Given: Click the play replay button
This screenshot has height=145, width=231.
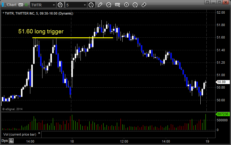Looking at the screenshot, I should click(126, 5).
